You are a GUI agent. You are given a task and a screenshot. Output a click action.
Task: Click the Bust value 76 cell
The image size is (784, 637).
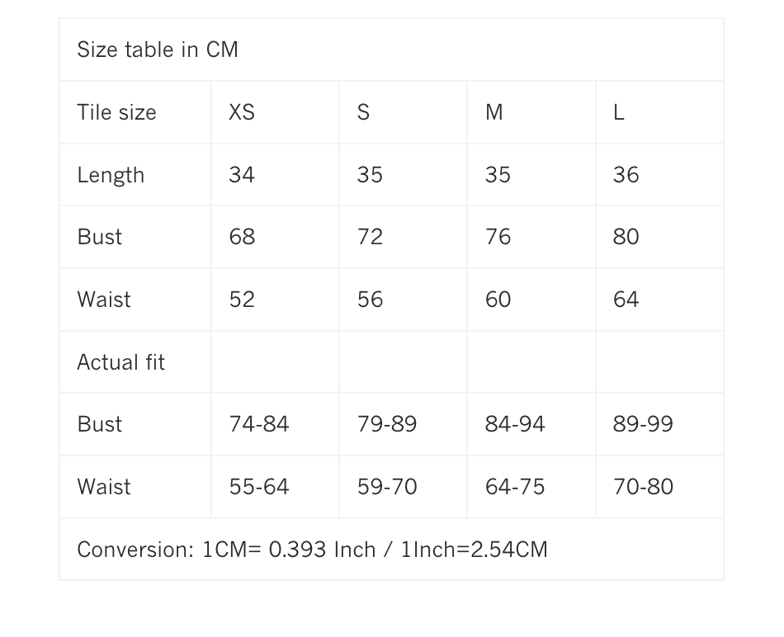pyautogui.click(x=498, y=237)
